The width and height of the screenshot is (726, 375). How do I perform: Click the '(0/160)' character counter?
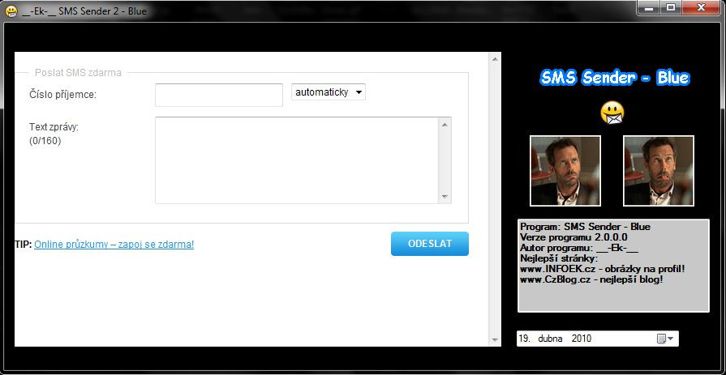pos(45,141)
